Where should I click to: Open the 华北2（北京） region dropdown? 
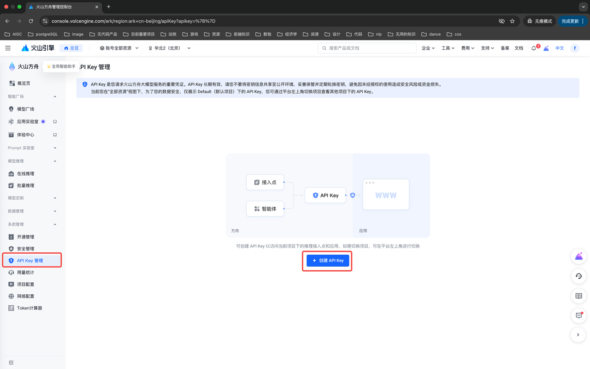(x=170, y=48)
